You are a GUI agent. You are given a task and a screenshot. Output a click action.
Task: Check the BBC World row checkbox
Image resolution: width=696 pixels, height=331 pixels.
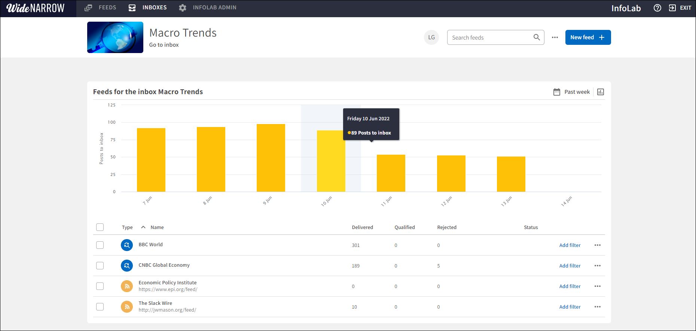coord(100,245)
